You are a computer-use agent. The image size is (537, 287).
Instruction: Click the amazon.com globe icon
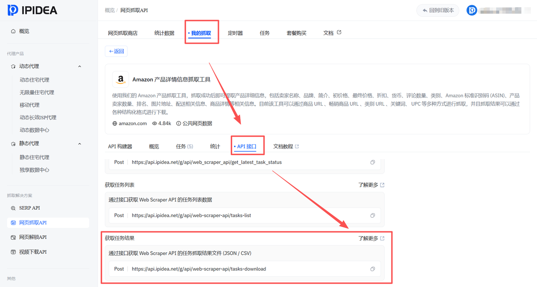(x=115, y=123)
